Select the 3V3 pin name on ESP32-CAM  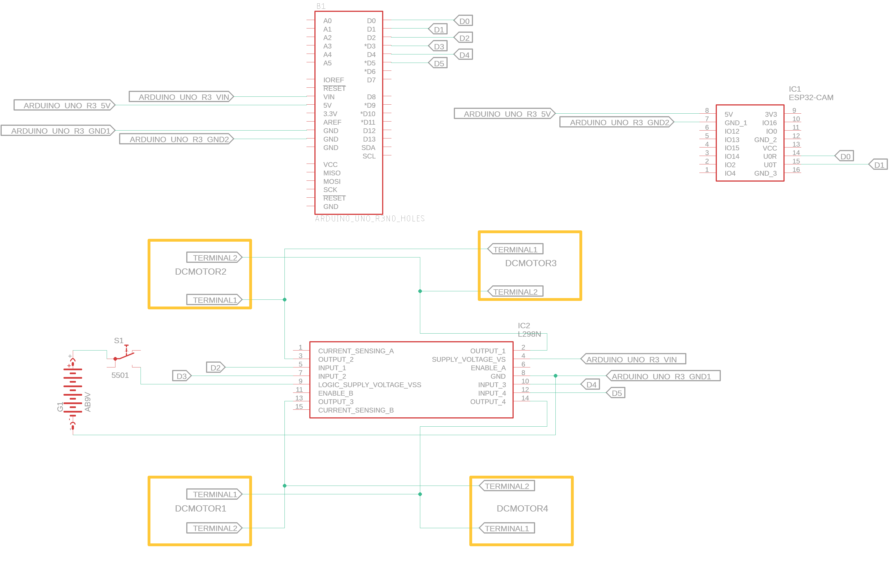coord(771,114)
